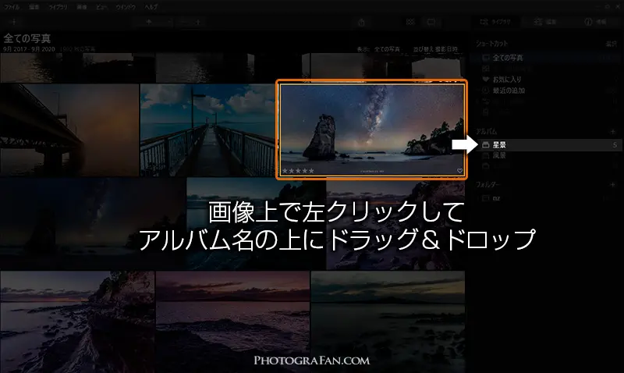Switch to the ライブラリ panel tab
This screenshot has height=373, width=624.
pyautogui.click(x=495, y=22)
